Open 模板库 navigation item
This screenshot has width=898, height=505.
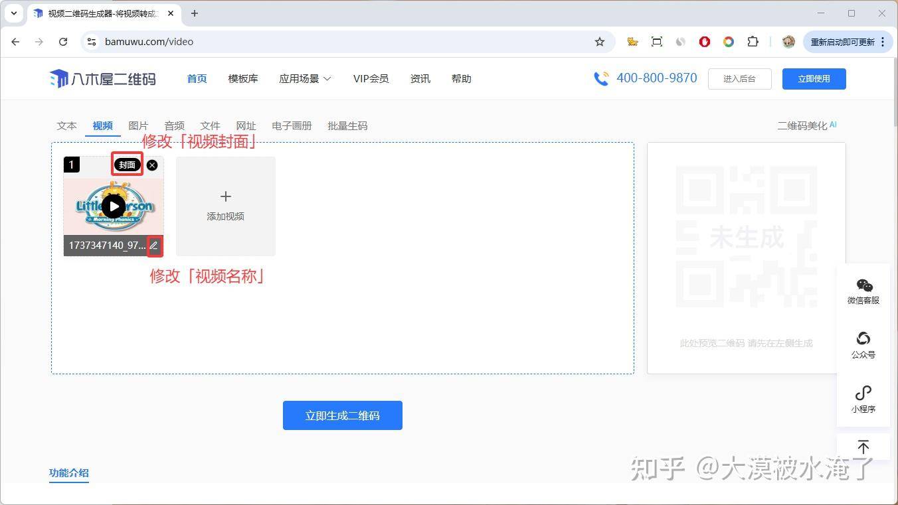(x=243, y=79)
